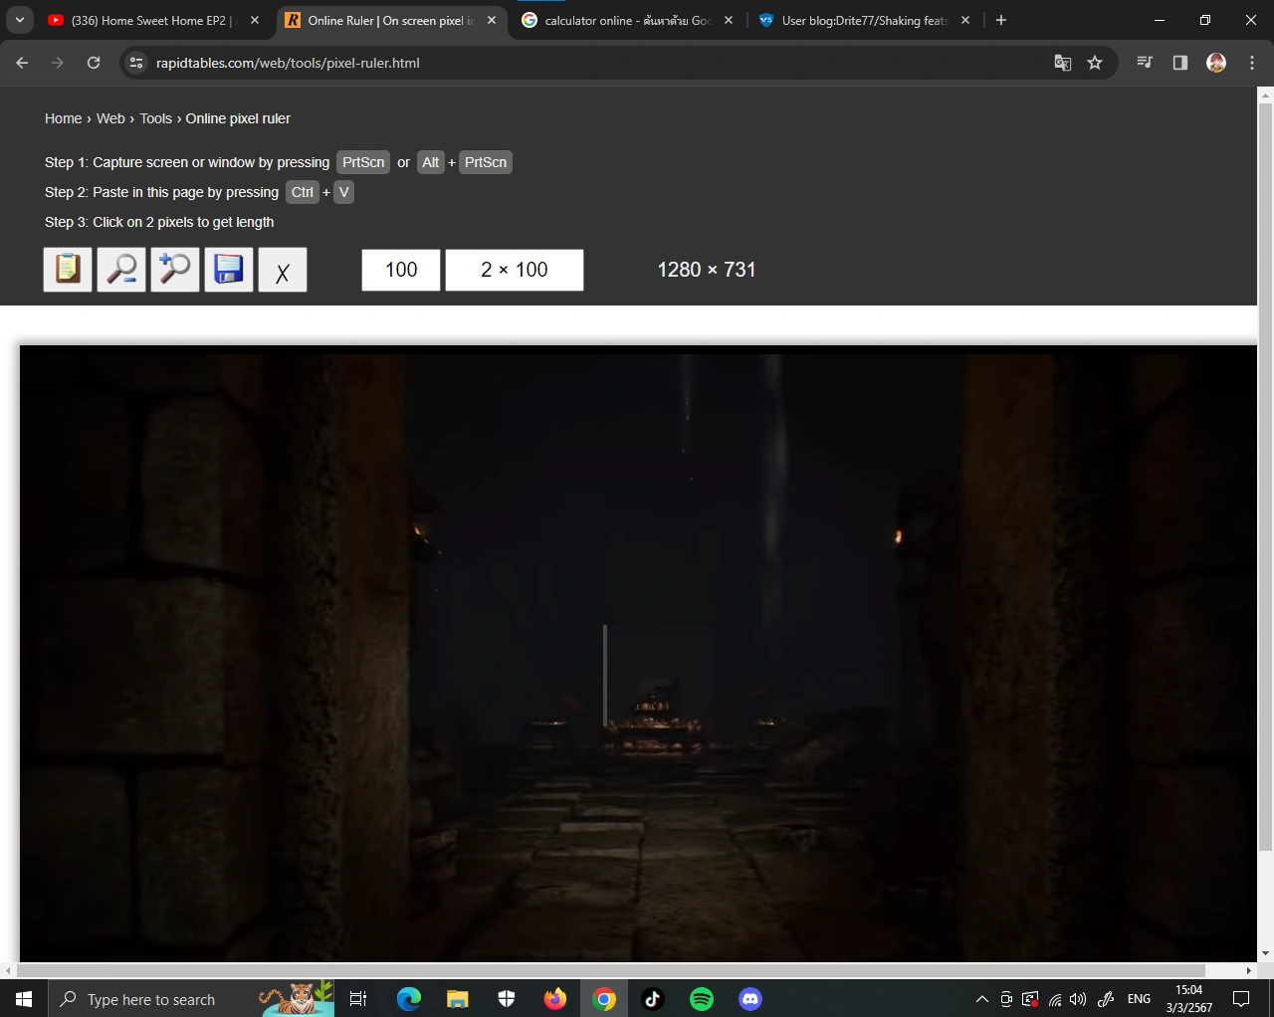
Task: View site information icon in address bar
Action: click(136, 63)
